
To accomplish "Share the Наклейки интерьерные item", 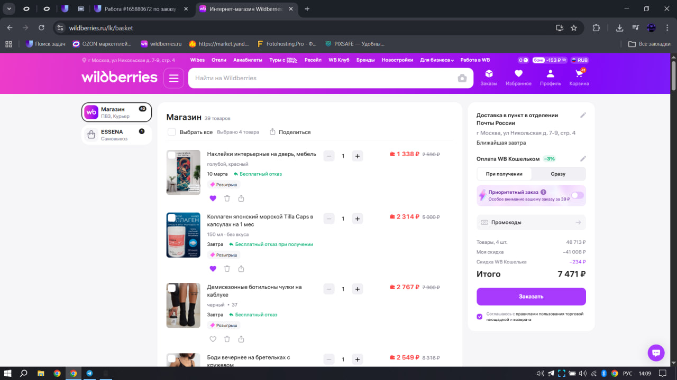I will tap(241, 198).
